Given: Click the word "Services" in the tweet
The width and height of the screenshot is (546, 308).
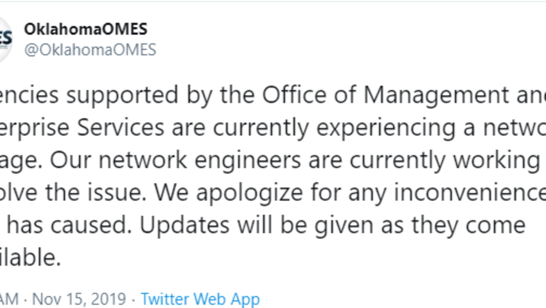Looking at the screenshot, I should pyautogui.click(x=121, y=128).
